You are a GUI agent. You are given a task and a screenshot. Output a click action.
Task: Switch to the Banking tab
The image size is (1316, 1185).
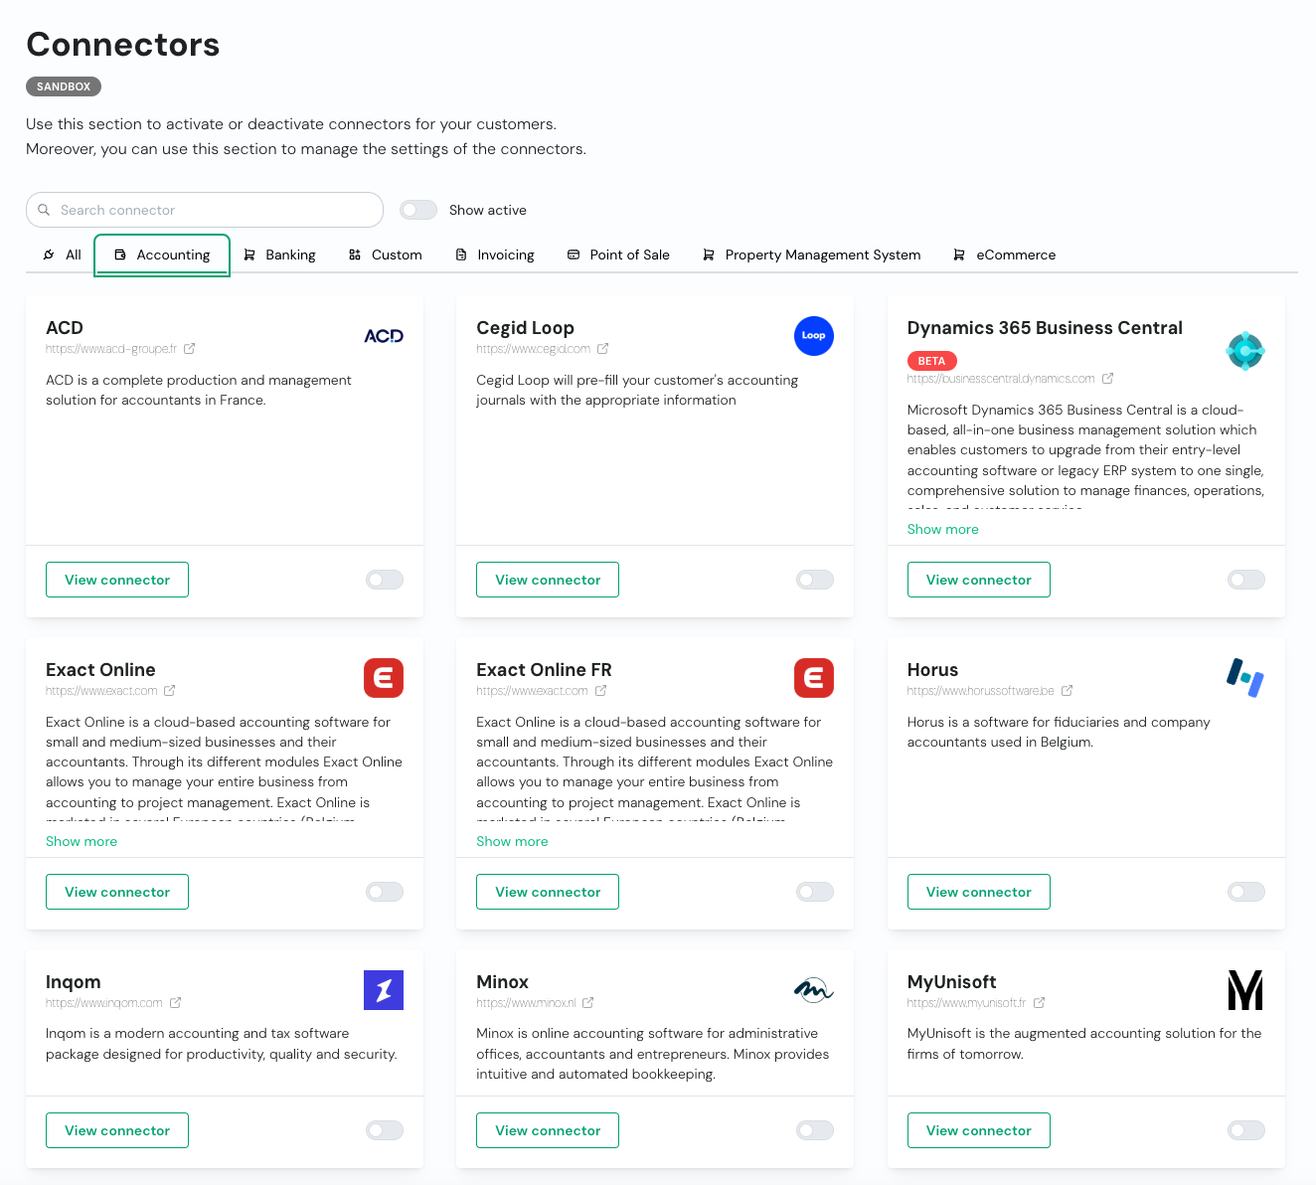pyautogui.click(x=279, y=254)
